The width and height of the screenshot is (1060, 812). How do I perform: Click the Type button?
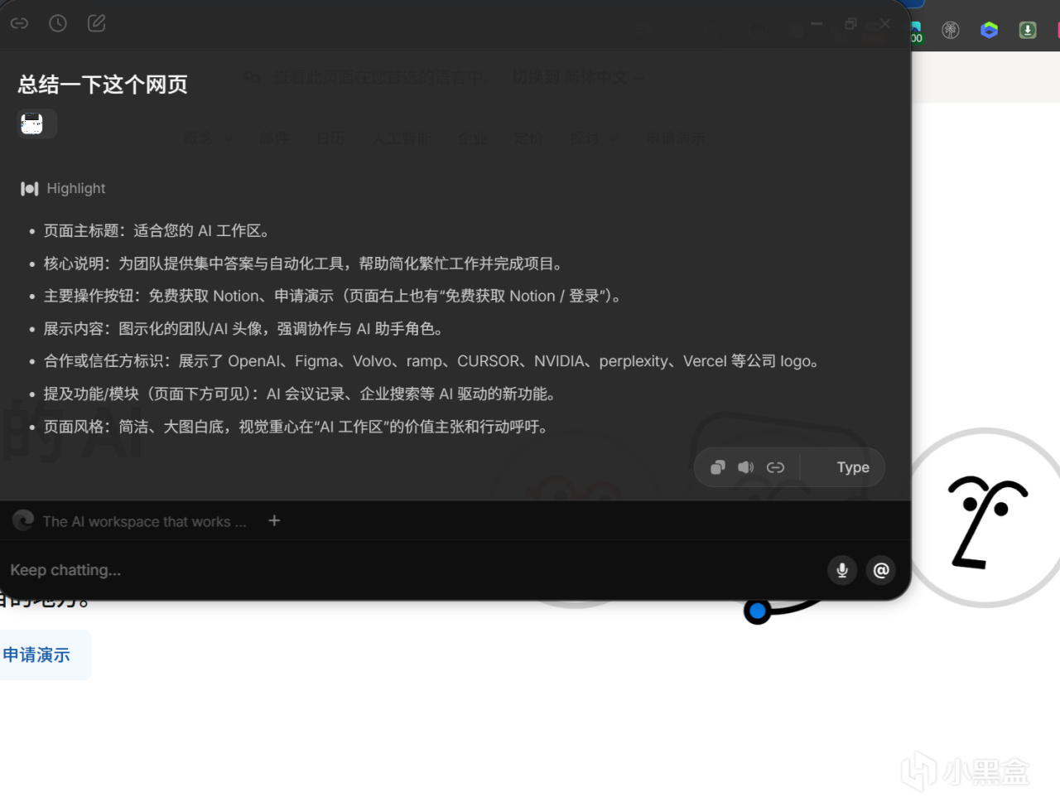pos(853,467)
